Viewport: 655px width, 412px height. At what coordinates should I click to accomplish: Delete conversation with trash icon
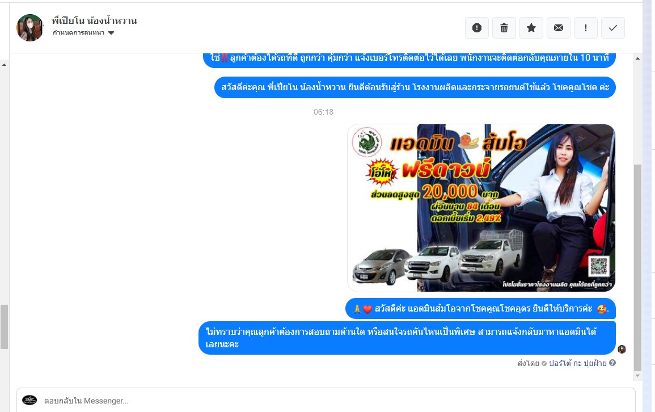[504, 28]
